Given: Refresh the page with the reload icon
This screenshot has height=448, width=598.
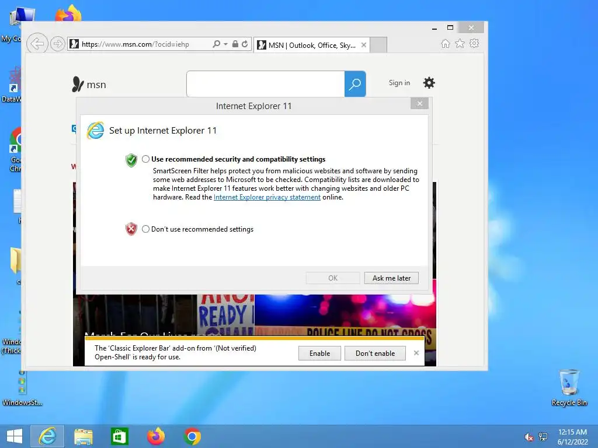Looking at the screenshot, I should coord(245,44).
